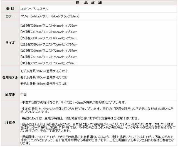This screenshot has height=147, width=178.
Task: Select the サイズ row label
Action: point(10,44)
